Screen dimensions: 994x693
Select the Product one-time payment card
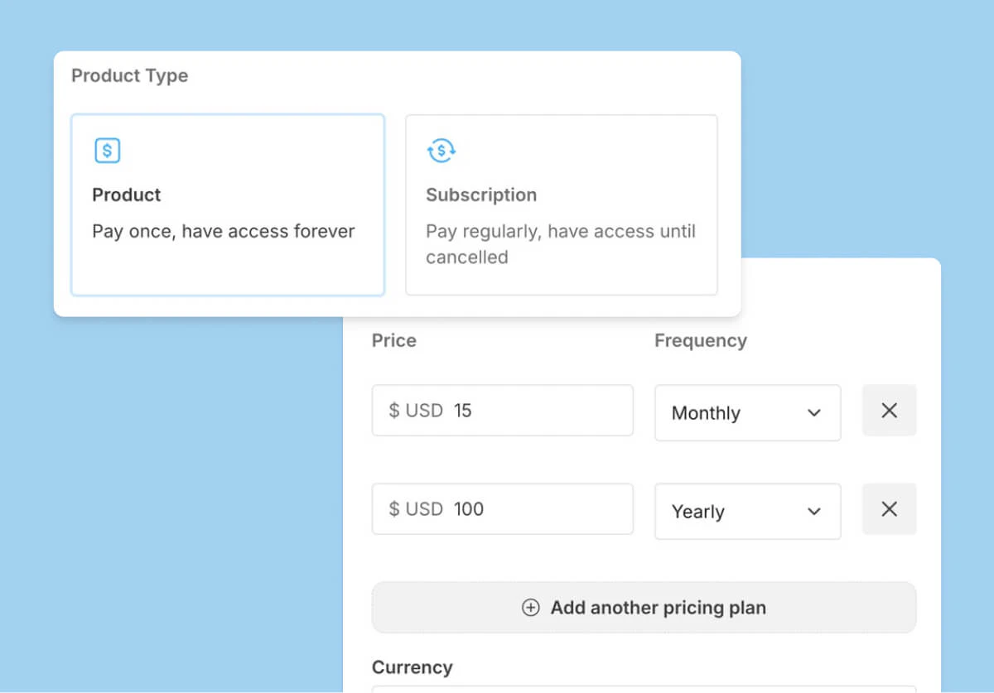point(228,205)
